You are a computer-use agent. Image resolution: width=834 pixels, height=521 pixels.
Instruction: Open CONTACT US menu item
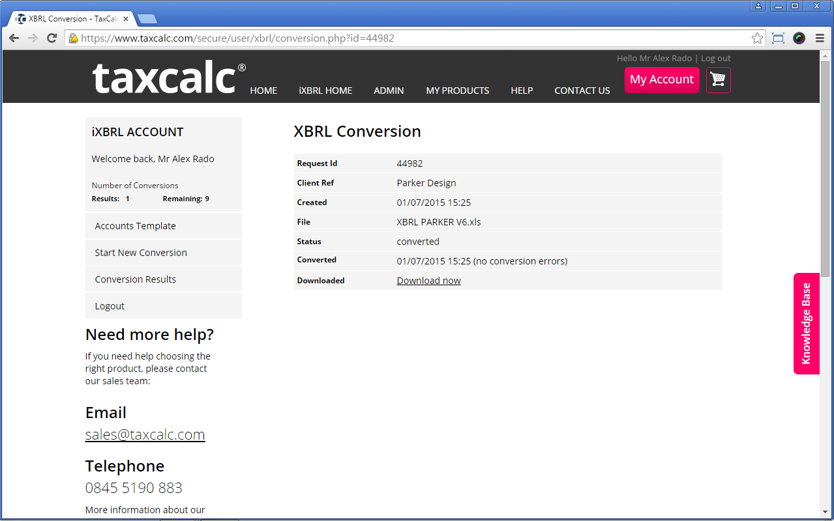click(582, 91)
